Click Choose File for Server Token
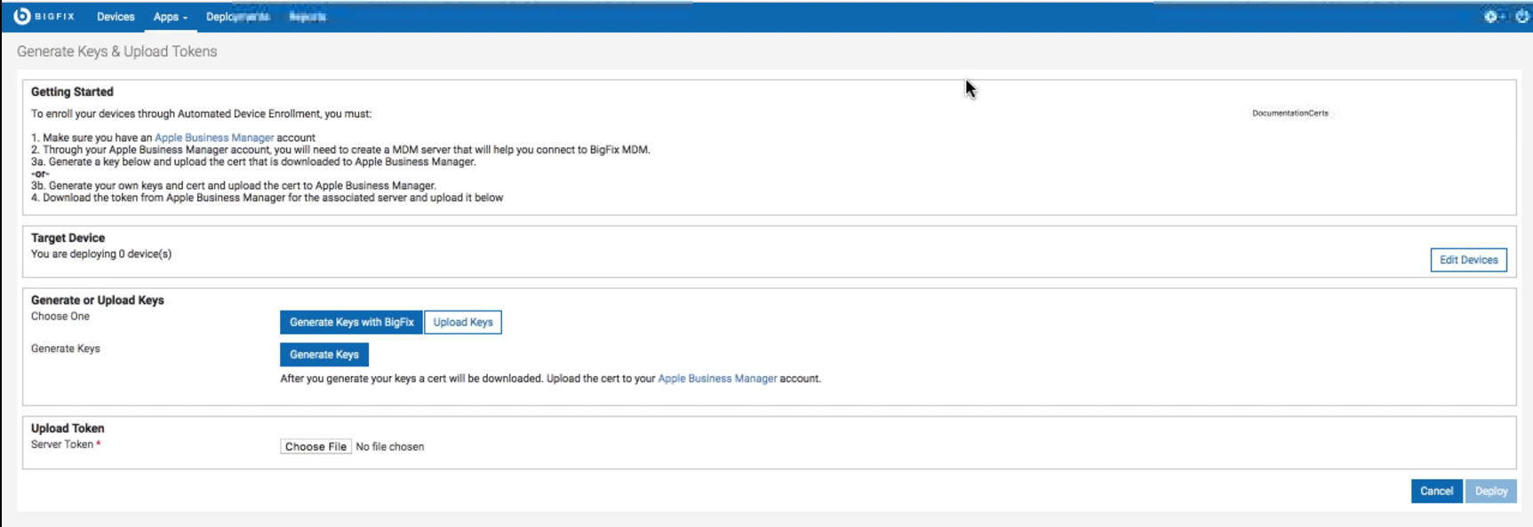This screenshot has height=527, width=1533. coord(315,446)
